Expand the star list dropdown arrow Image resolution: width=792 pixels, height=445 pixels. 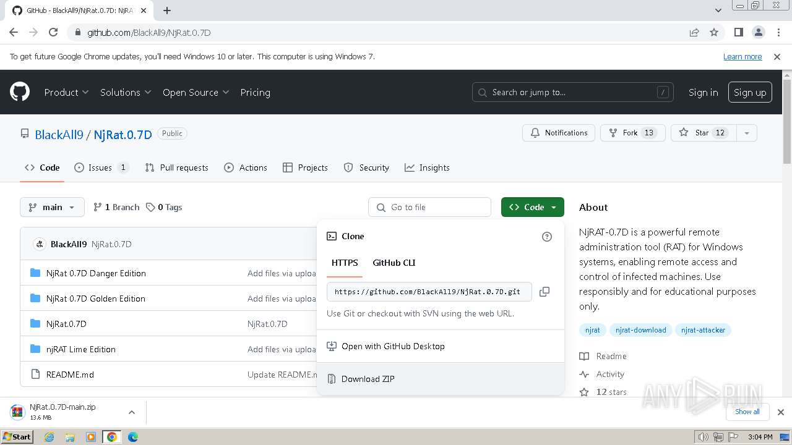pyautogui.click(x=747, y=133)
